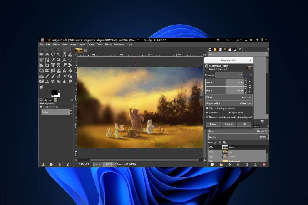Toggle Size X and Y chain link
This screenshot has width=308, height=205.
pos(250,86)
